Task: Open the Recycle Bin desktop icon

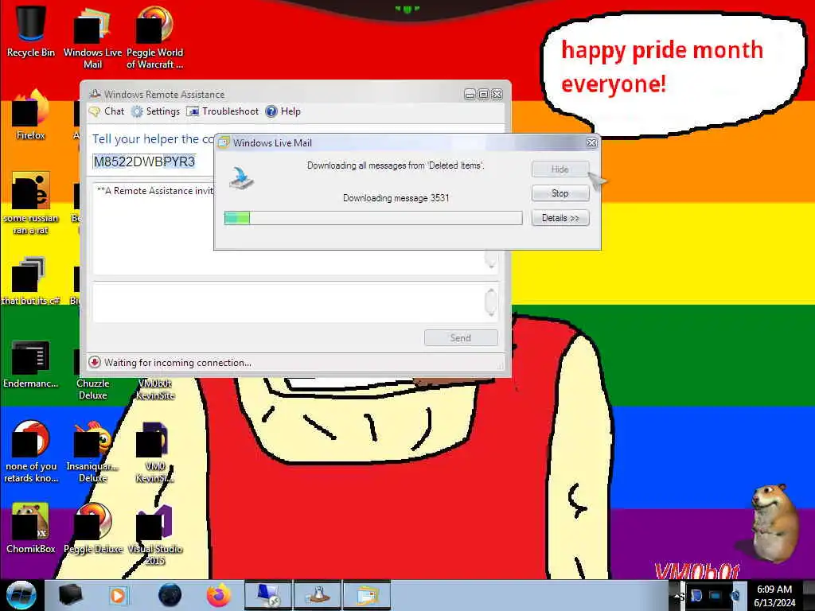Action: click(31, 31)
